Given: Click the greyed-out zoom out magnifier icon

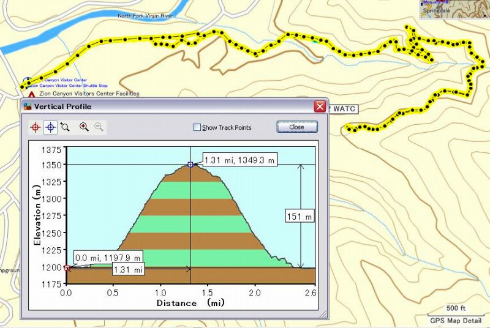Looking at the screenshot, I should point(99,127).
